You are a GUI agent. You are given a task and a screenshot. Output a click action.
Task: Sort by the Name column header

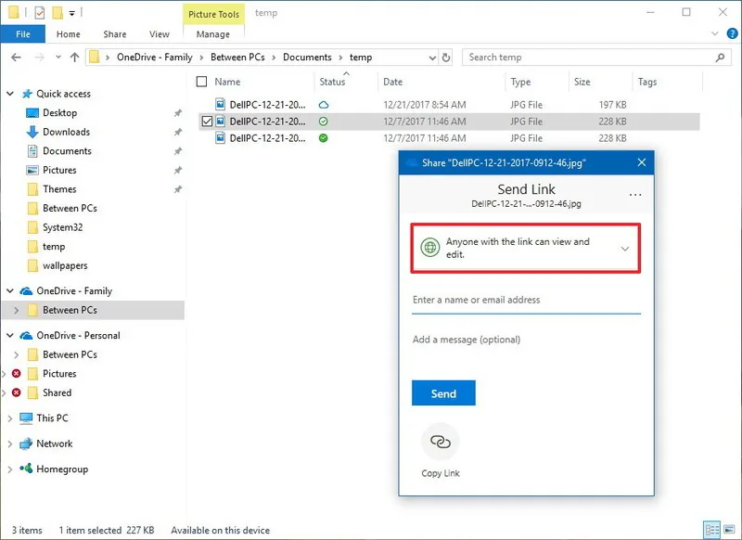(x=227, y=82)
